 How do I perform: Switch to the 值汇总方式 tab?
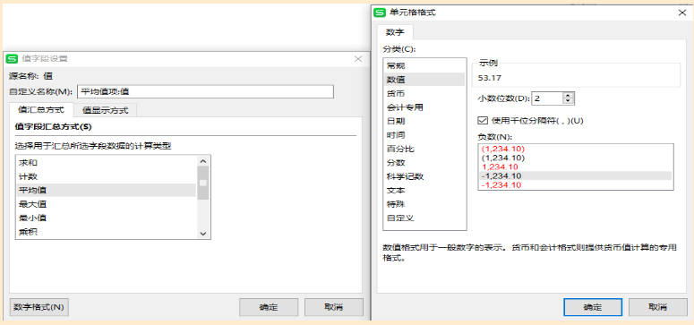[40, 110]
